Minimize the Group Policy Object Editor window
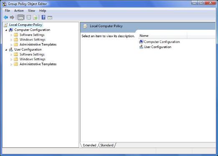The height and width of the screenshot is (156, 218). click(195, 3)
